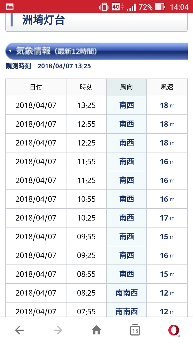Screen dimensions: 193x343
Task: Tap the 観測時刻 2018/04/07 13:25 text
Action: [x=48, y=66]
